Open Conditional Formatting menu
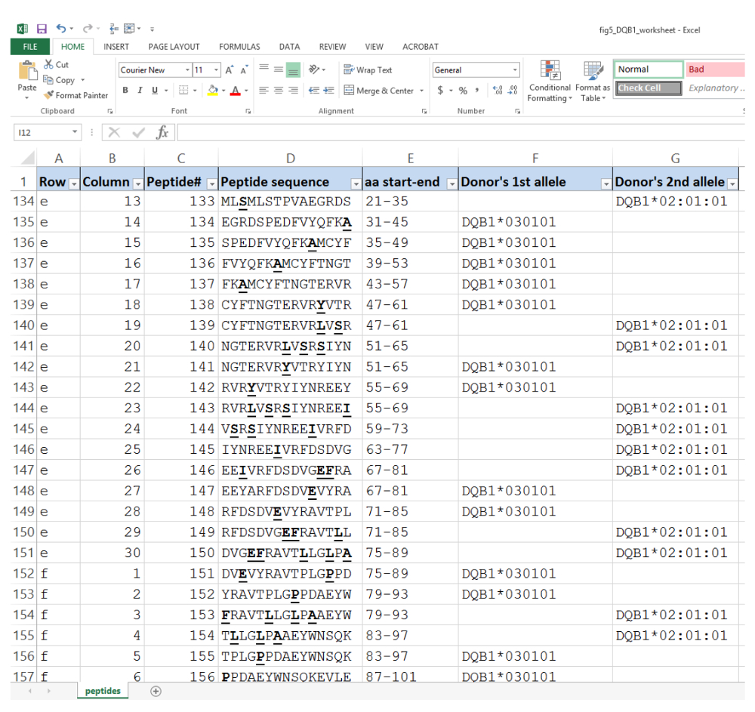This screenshot has height=712, width=755. 549,82
